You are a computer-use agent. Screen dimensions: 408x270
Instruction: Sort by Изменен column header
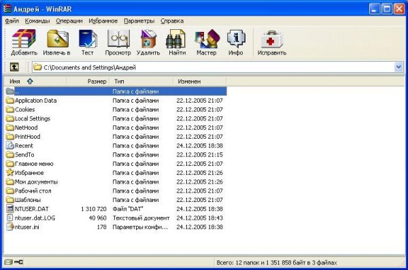[x=199, y=81]
